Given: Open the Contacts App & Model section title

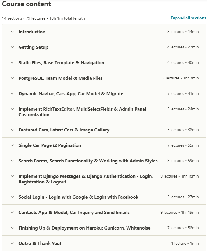Looking at the screenshot, I should click(74, 213).
